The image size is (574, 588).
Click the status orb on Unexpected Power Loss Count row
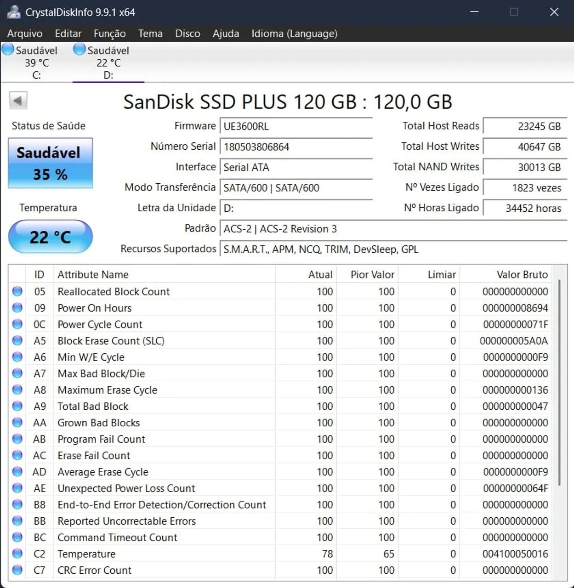tap(17, 488)
